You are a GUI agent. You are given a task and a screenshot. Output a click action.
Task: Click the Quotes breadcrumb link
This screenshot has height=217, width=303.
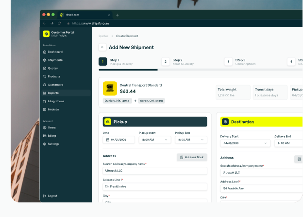click(x=103, y=36)
